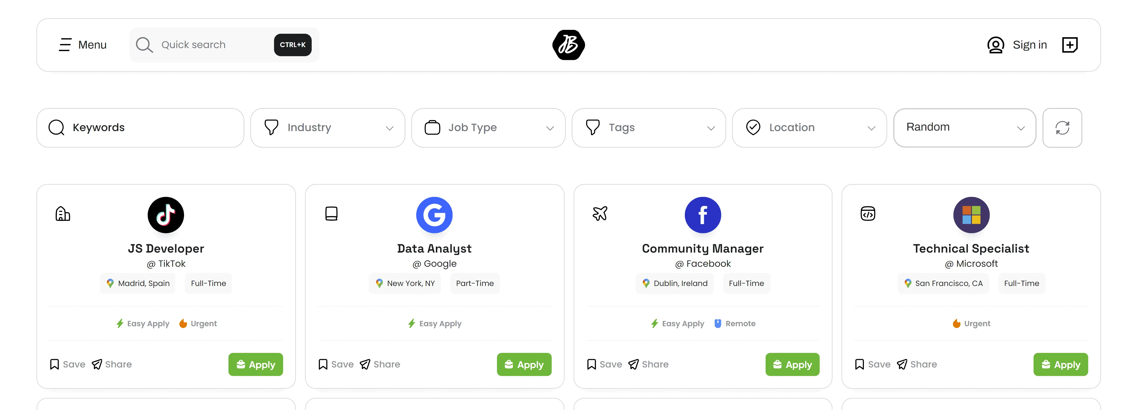The image size is (1137, 410).
Task: Click the post job plus icon
Action: click(x=1069, y=45)
